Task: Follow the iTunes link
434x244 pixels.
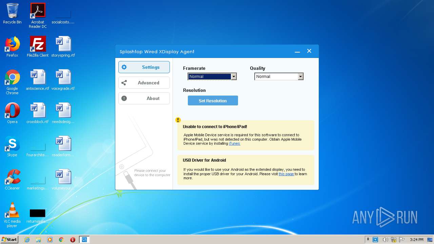Action: (234, 143)
